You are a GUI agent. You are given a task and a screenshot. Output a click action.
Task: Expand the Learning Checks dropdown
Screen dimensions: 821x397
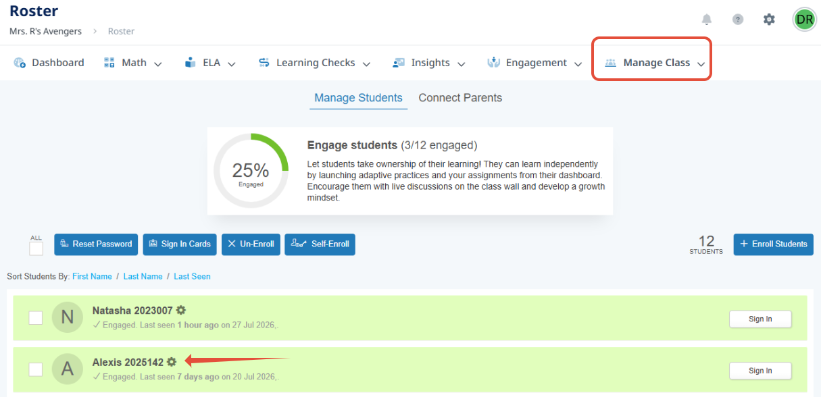tap(314, 63)
